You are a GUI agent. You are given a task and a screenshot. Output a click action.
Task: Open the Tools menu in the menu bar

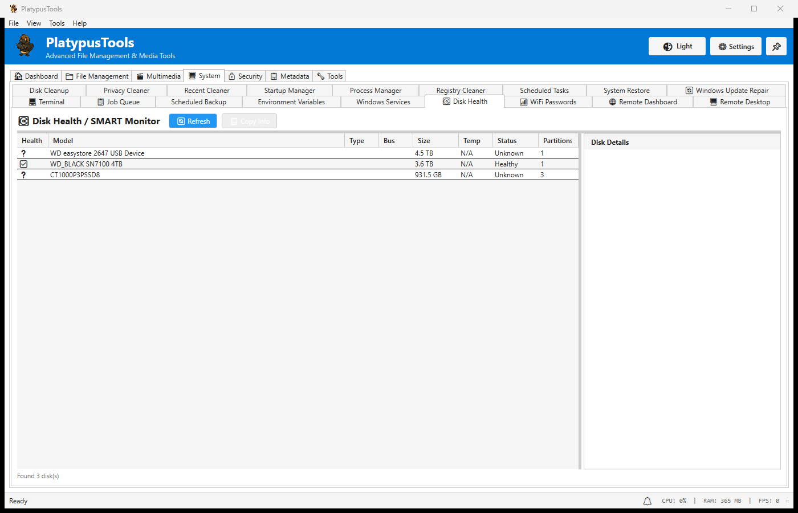click(56, 23)
